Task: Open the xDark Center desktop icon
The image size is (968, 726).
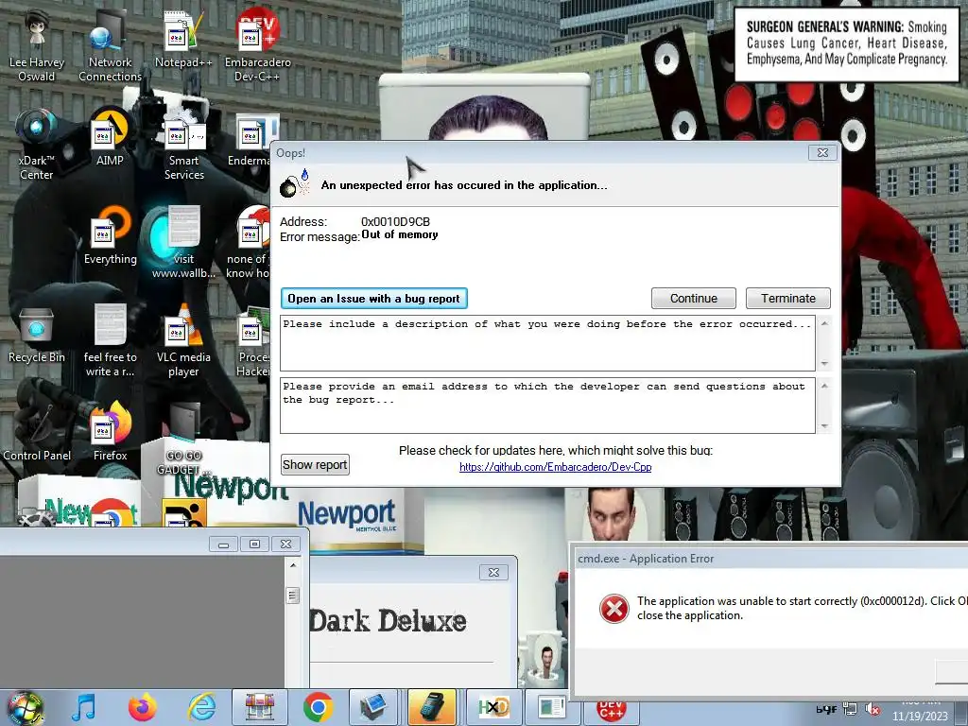Action: click(37, 145)
